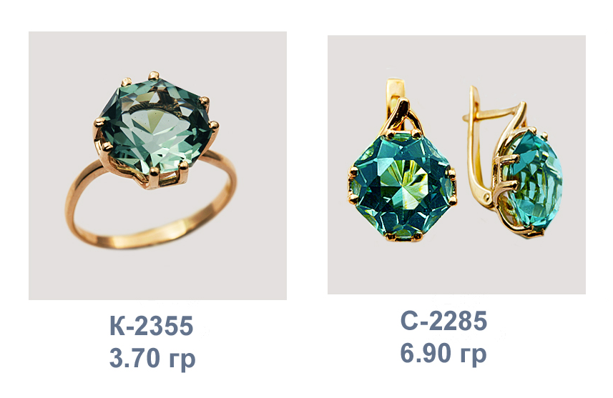Image resolution: width=613 pixels, height=398 pixels.
Task: Click the side-view earring's gold prong bracket
Action: click(x=503, y=171)
